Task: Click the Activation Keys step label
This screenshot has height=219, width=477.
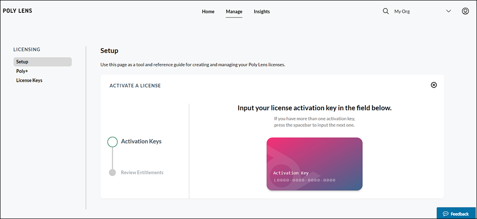Action: click(x=141, y=141)
